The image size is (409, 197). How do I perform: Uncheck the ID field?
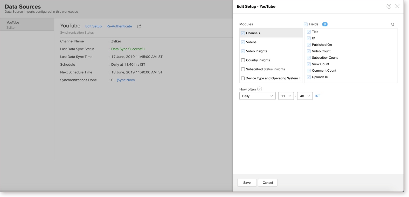[309, 38]
